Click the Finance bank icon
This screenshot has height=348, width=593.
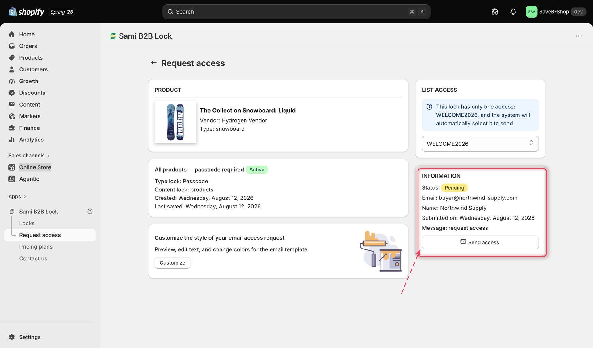12,128
